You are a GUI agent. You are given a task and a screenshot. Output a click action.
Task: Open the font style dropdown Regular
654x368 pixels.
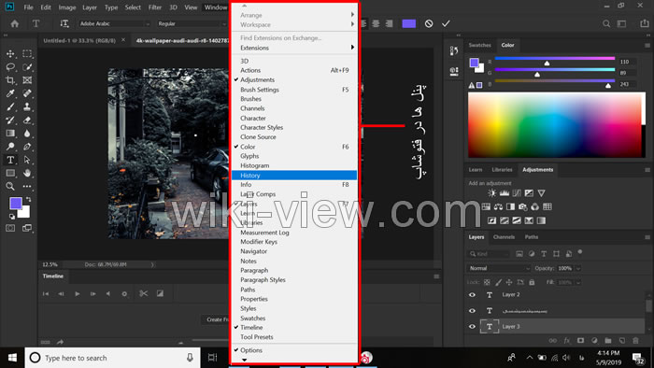[x=191, y=23]
